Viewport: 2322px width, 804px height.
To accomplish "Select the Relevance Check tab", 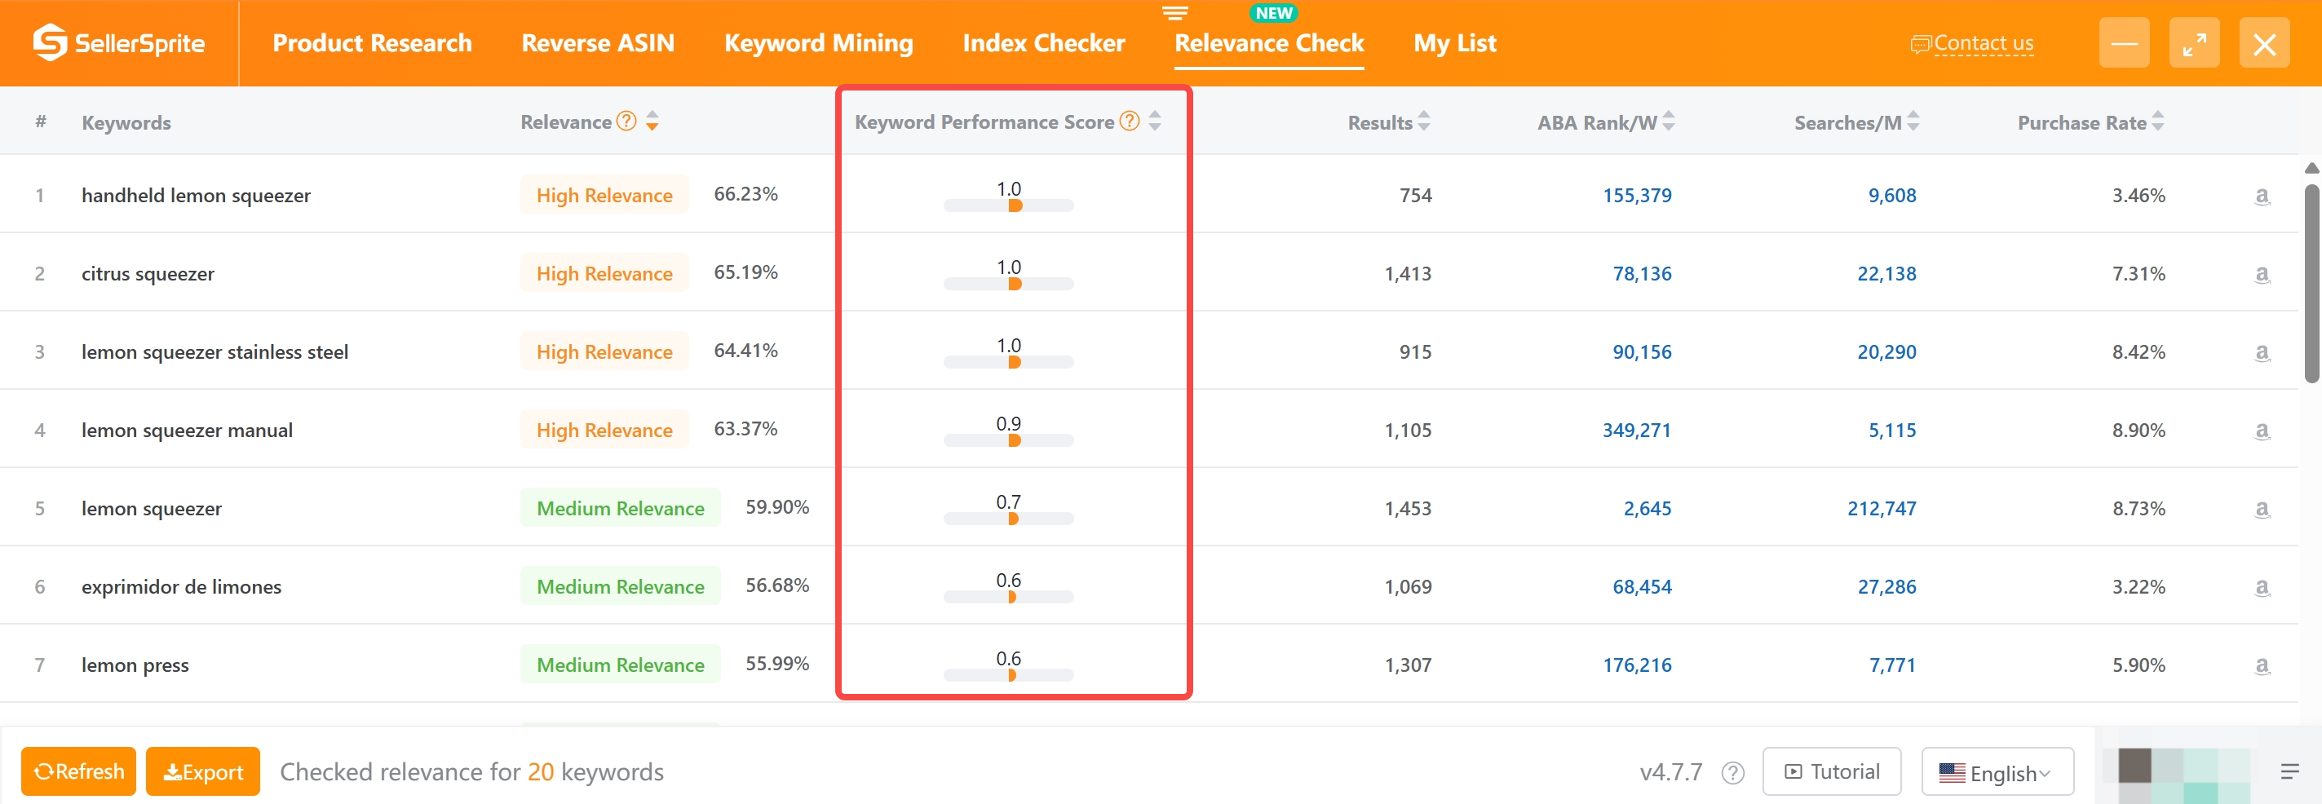I will point(1269,43).
